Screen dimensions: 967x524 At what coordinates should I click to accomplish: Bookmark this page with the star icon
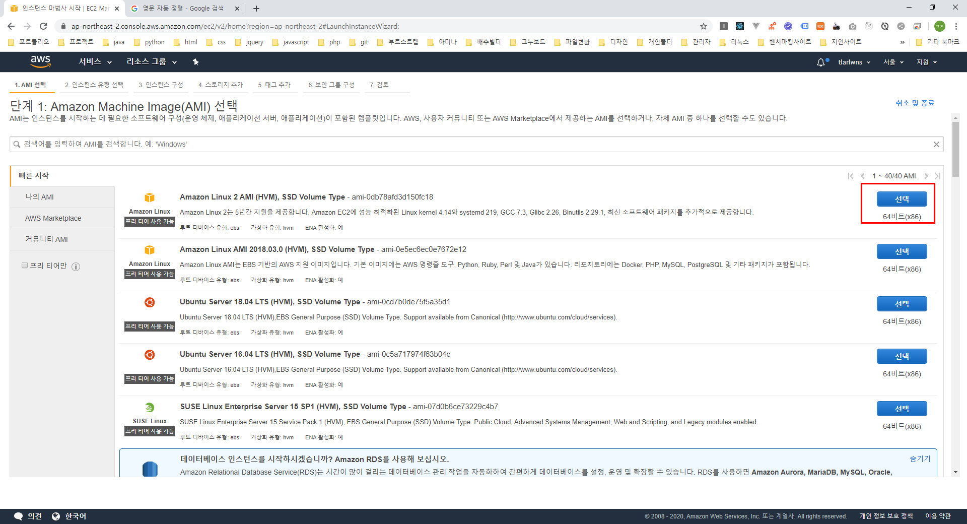coord(704,26)
